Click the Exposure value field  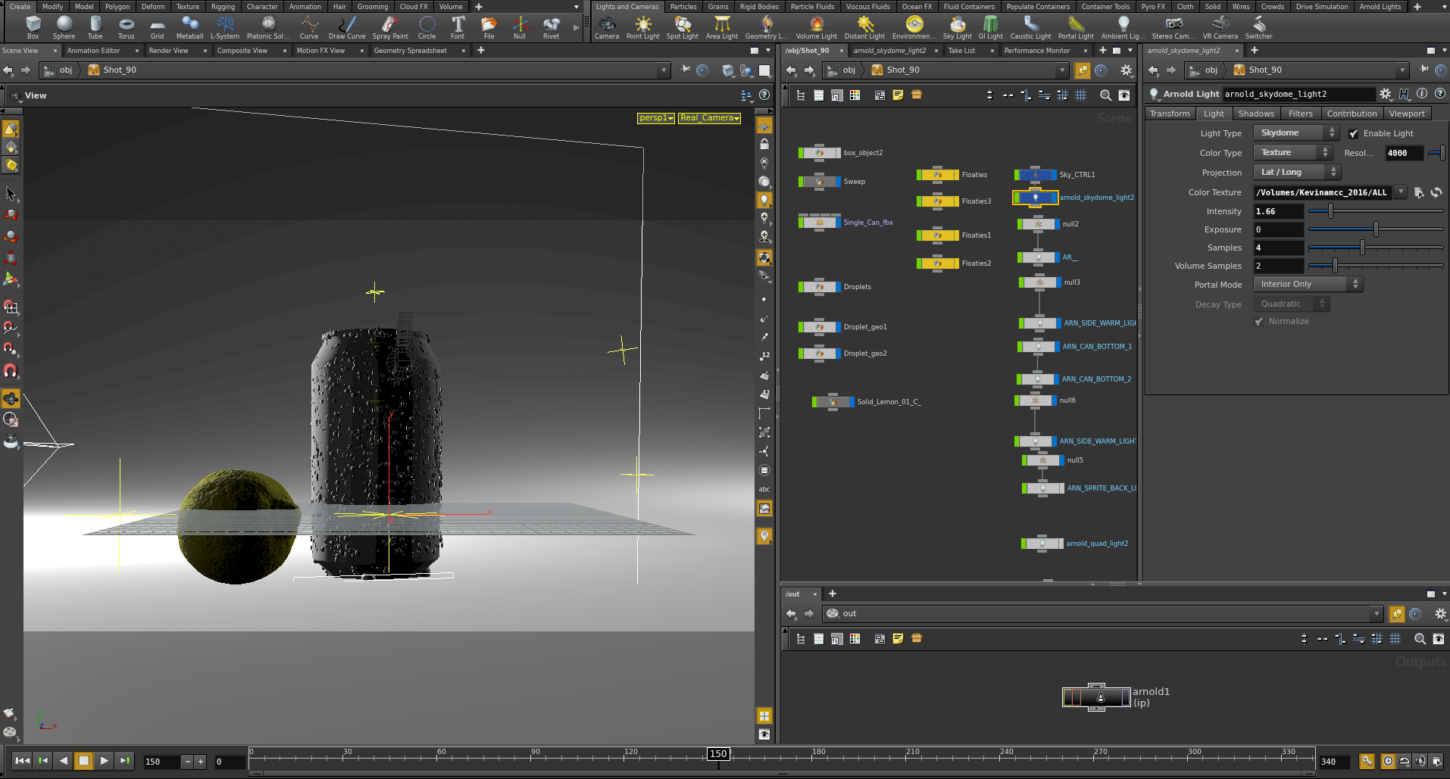click(x=1278, y=230)
